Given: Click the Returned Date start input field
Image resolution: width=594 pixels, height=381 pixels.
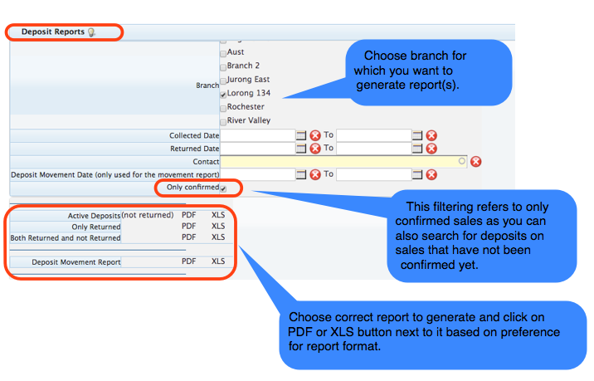Looking at the screenshot, I should click(x=258, y=149).
